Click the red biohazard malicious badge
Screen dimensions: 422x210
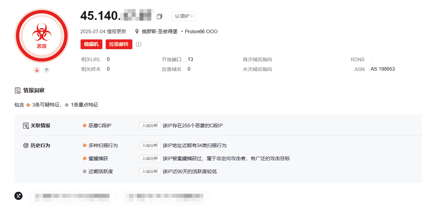(x=42, y=35)
